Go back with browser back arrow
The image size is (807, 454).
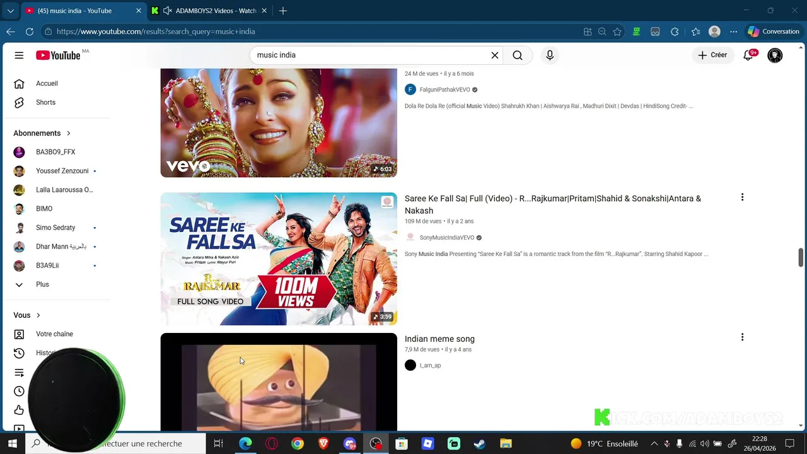(x=11, y=32)
